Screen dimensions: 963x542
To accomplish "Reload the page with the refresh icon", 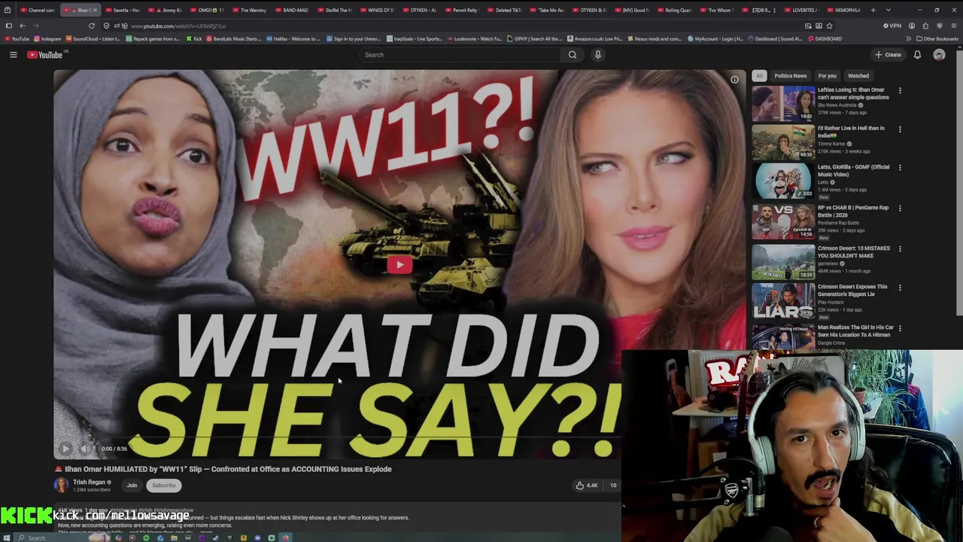I will (92, 26).
